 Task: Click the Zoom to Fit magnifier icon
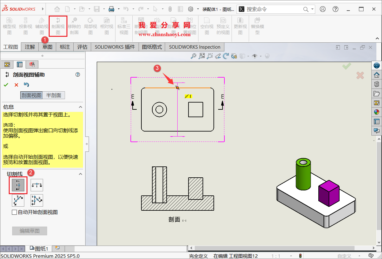193,56
